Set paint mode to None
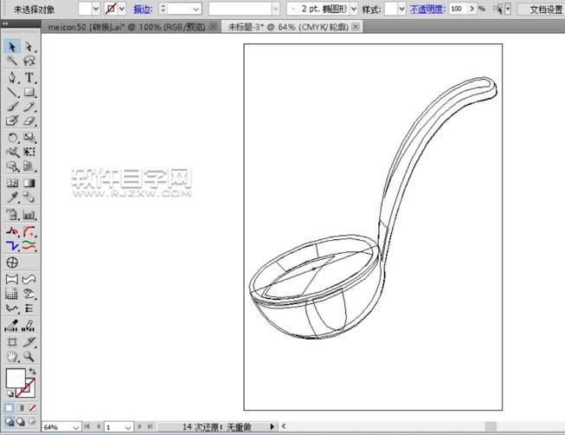The width and height of the screenshot is (565, 435). tap(33, 407)
